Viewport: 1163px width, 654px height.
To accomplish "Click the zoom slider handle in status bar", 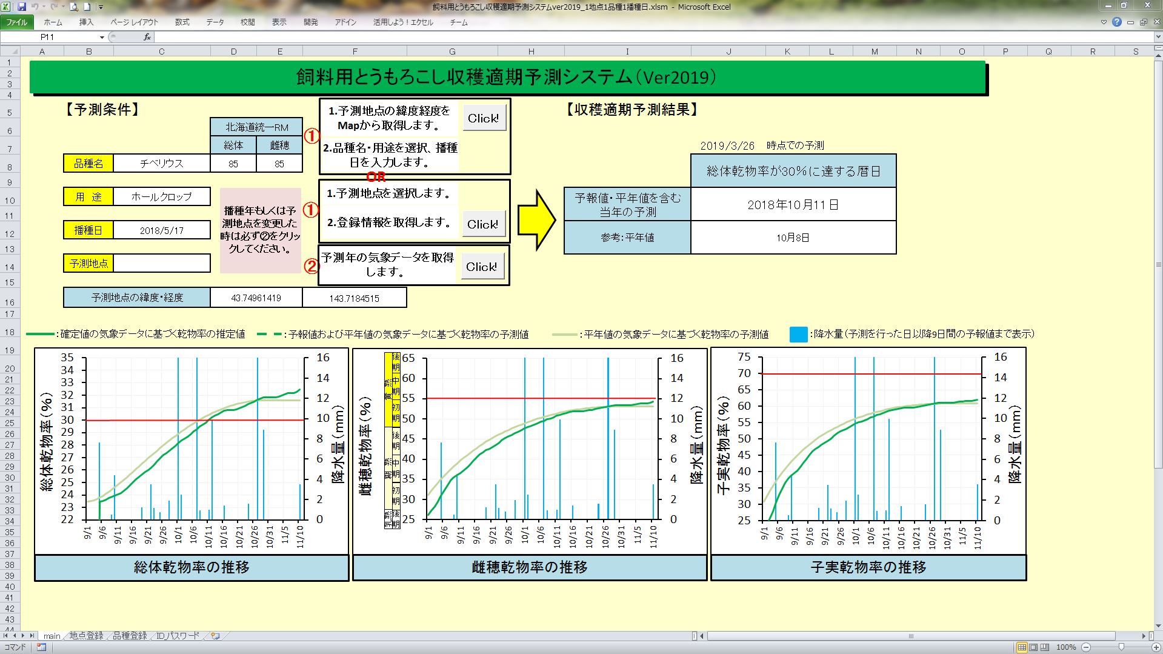I will (1121, 647).
